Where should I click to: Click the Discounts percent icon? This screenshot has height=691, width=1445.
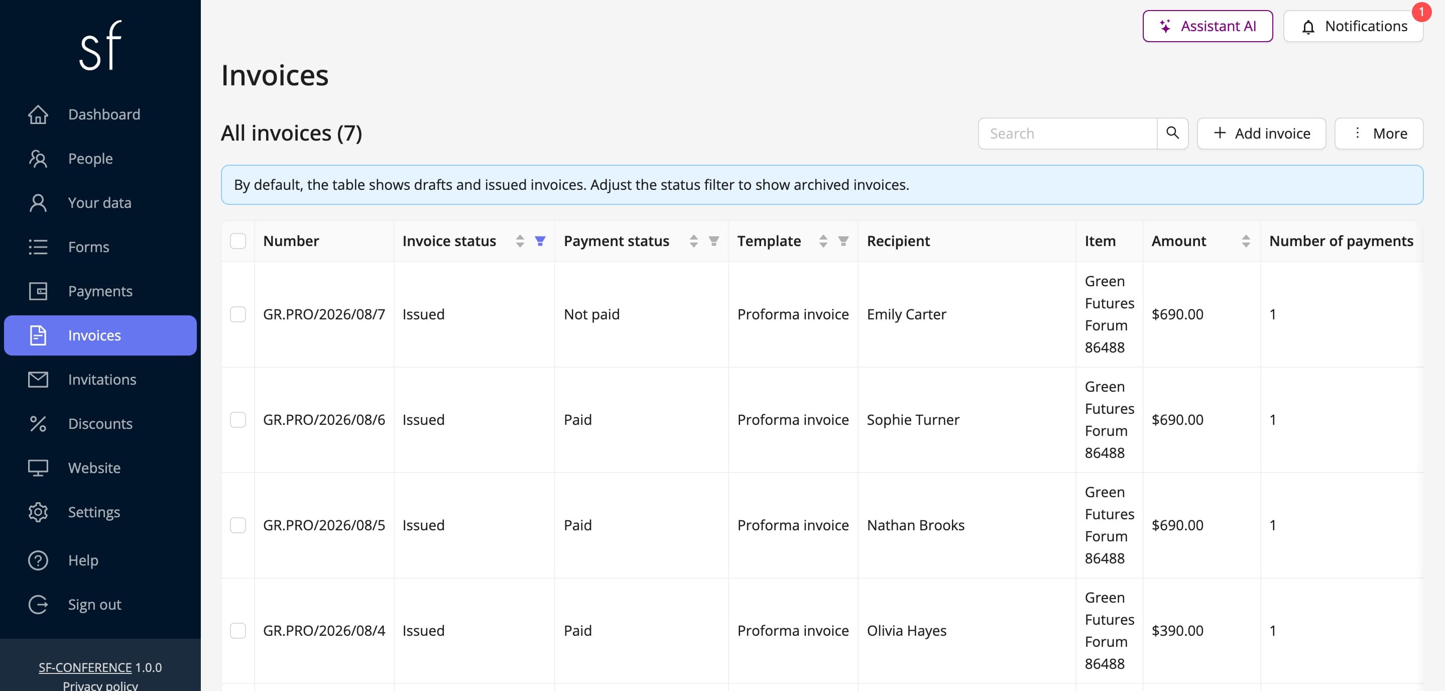[38, 423]
